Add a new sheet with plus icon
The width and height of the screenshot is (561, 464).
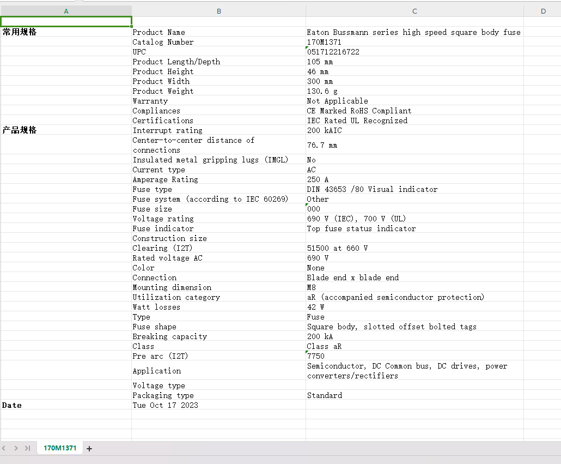[89, 448]
